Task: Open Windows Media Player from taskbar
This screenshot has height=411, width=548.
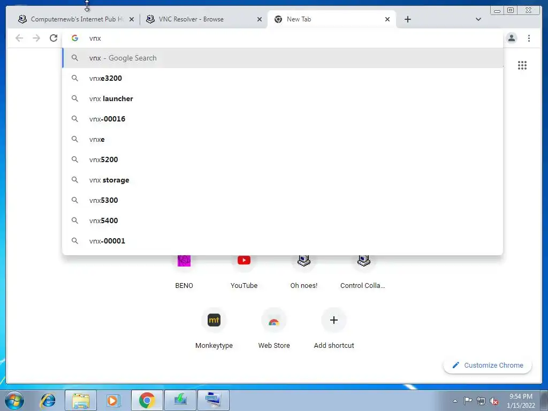Action: coord(113,400)
